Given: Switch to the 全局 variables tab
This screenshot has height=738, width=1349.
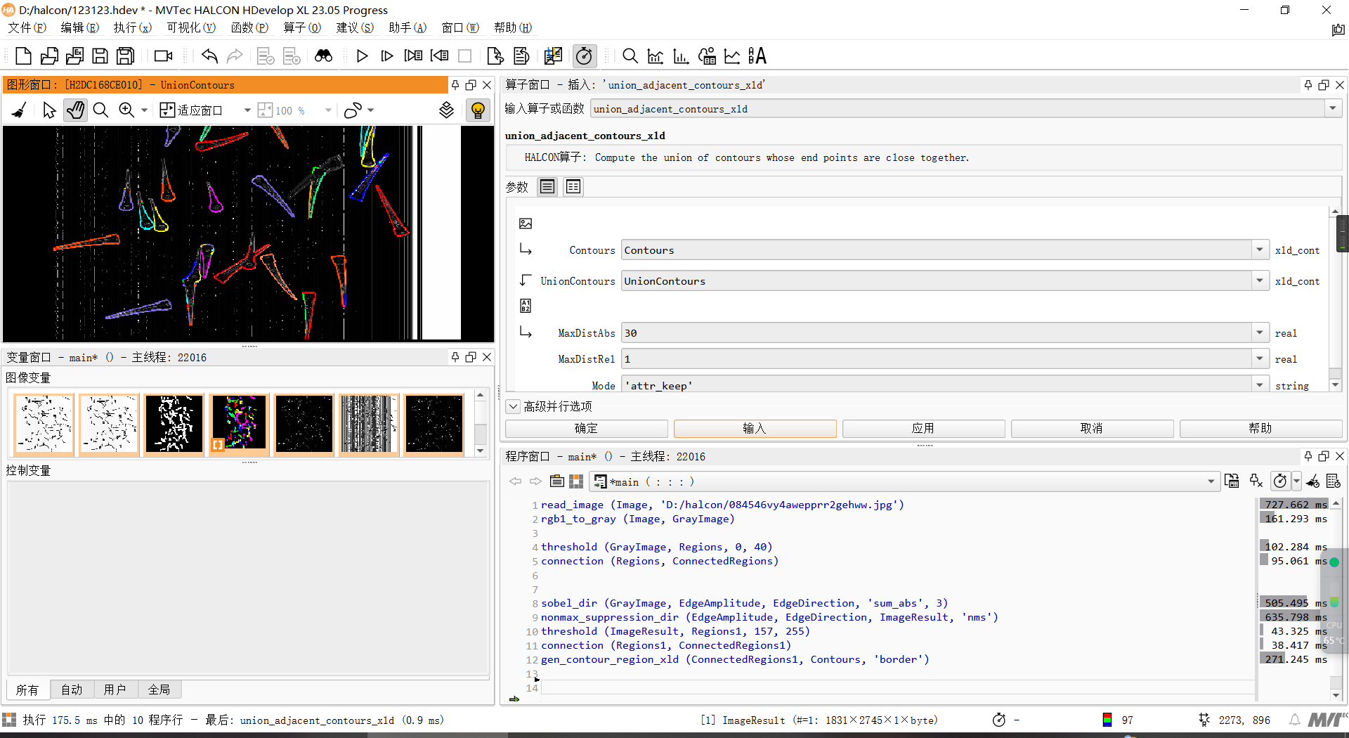Looking at the screenshot, I should click(x=159, y=690).
